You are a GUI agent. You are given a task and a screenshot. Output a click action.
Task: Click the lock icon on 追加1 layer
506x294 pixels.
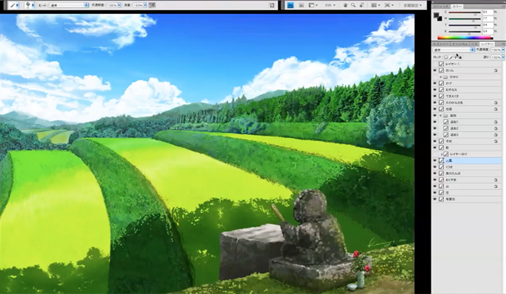(x=496, y=122)
